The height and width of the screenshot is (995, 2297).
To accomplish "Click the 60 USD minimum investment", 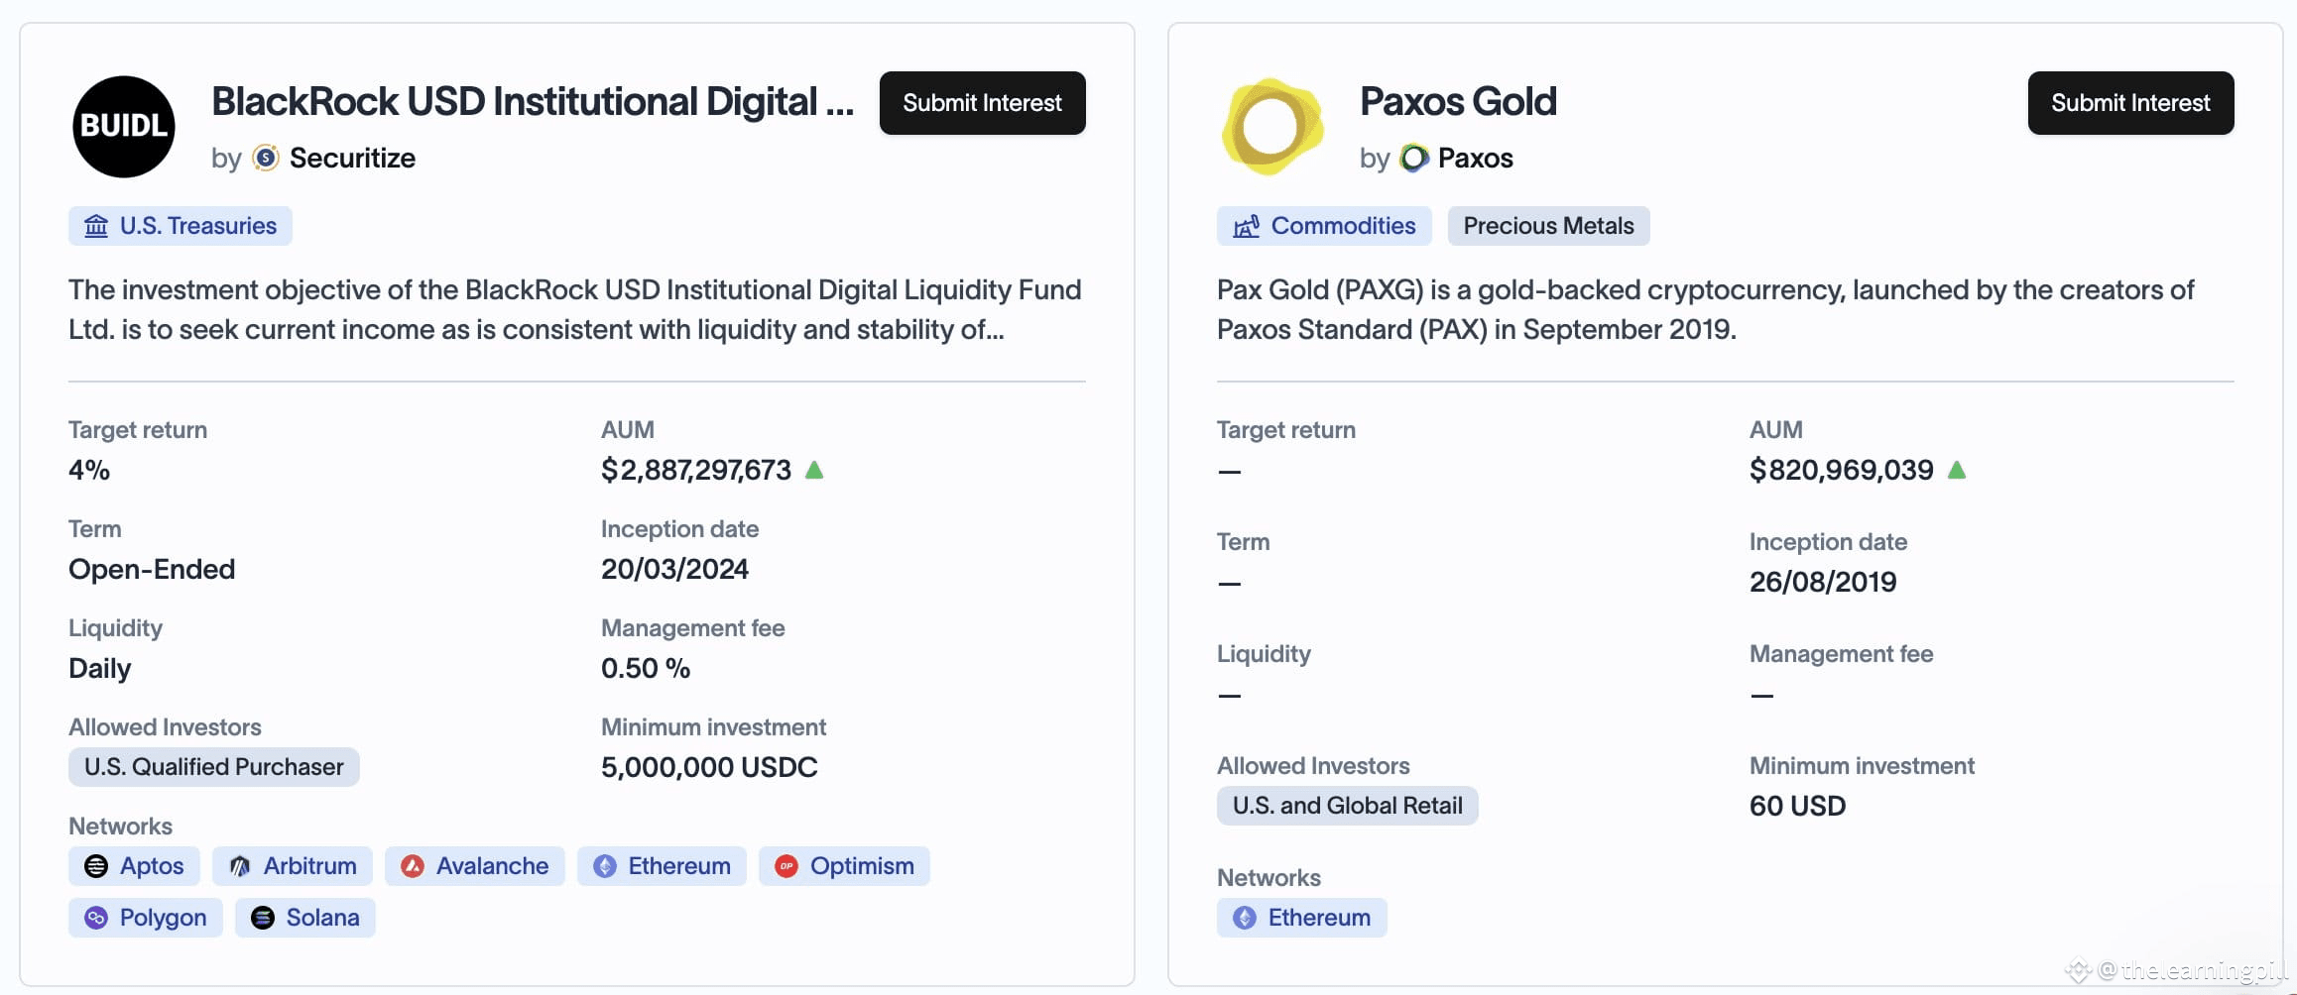I will click(1797, 806).
